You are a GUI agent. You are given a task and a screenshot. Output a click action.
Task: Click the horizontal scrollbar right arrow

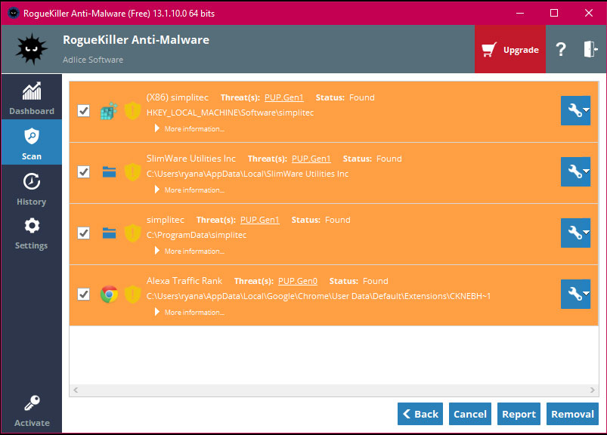tap(593, 390)
